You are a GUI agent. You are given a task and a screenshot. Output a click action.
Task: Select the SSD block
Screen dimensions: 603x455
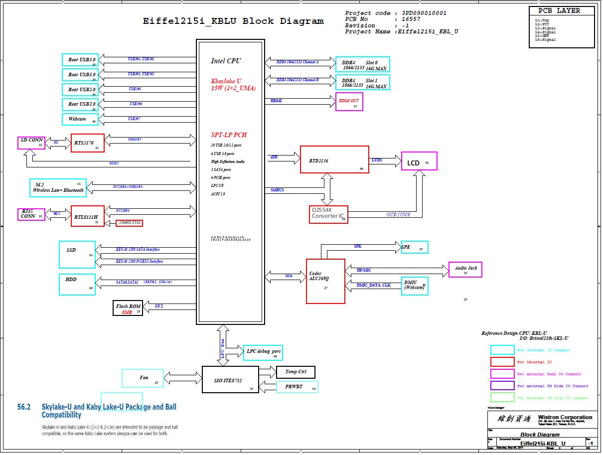77,255
